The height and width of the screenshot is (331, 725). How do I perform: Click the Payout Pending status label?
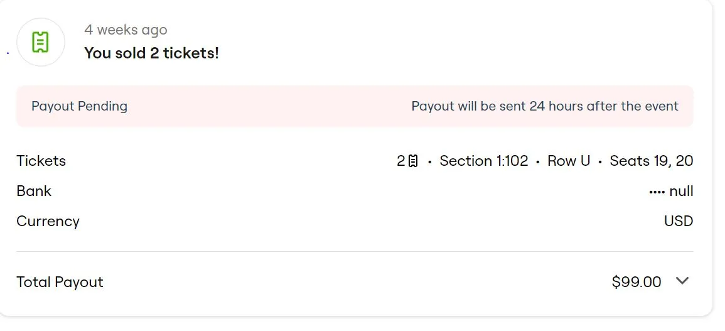click(79, 106)
